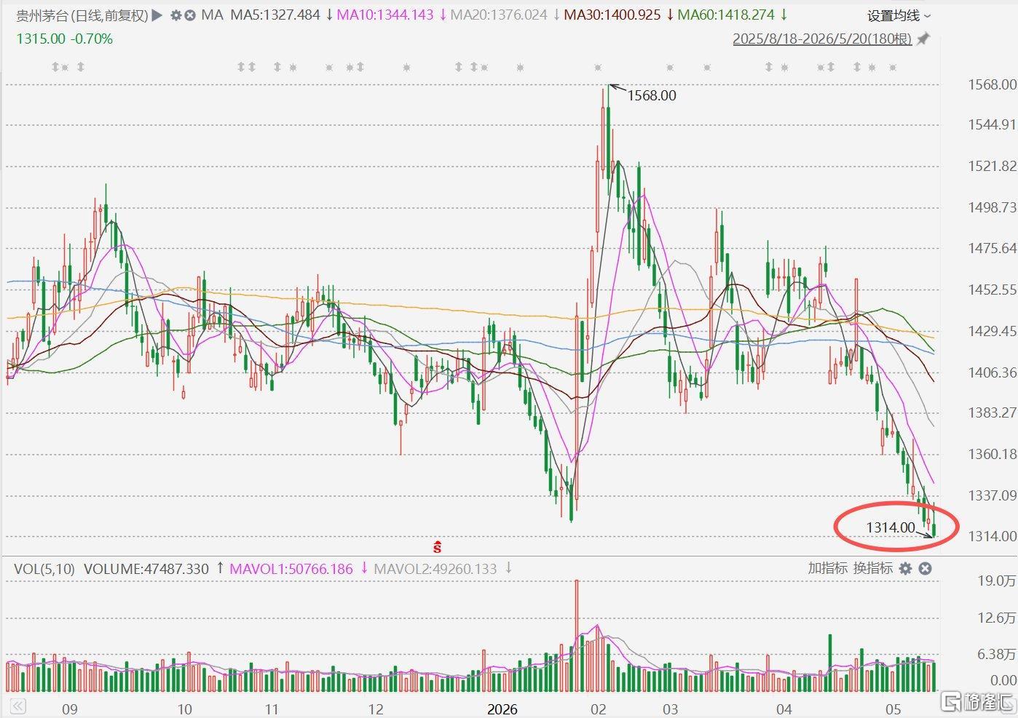Expand the 设置均线 dropdown

point(899,16)
